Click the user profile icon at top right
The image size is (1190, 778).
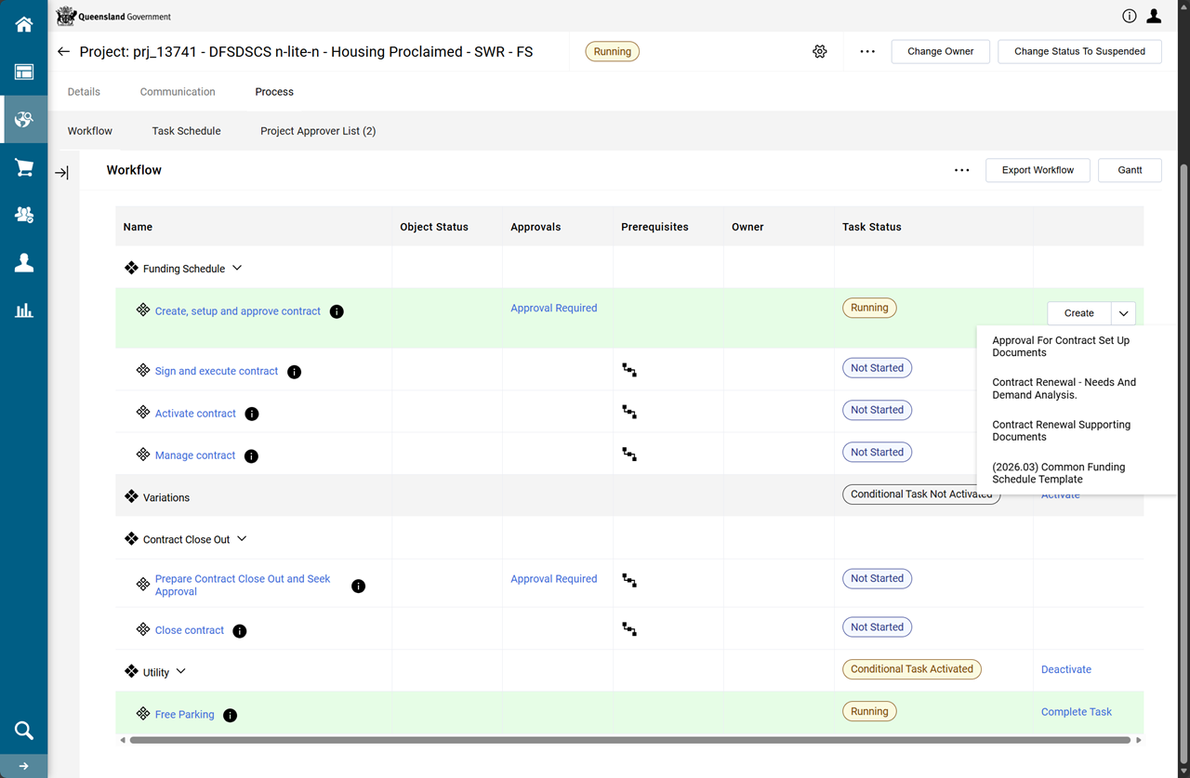point(1154,16)
